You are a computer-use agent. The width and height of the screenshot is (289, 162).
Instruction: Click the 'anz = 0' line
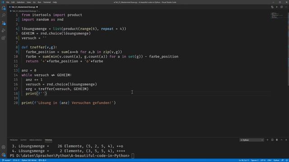pyautogui.click(x=29, y=70)
